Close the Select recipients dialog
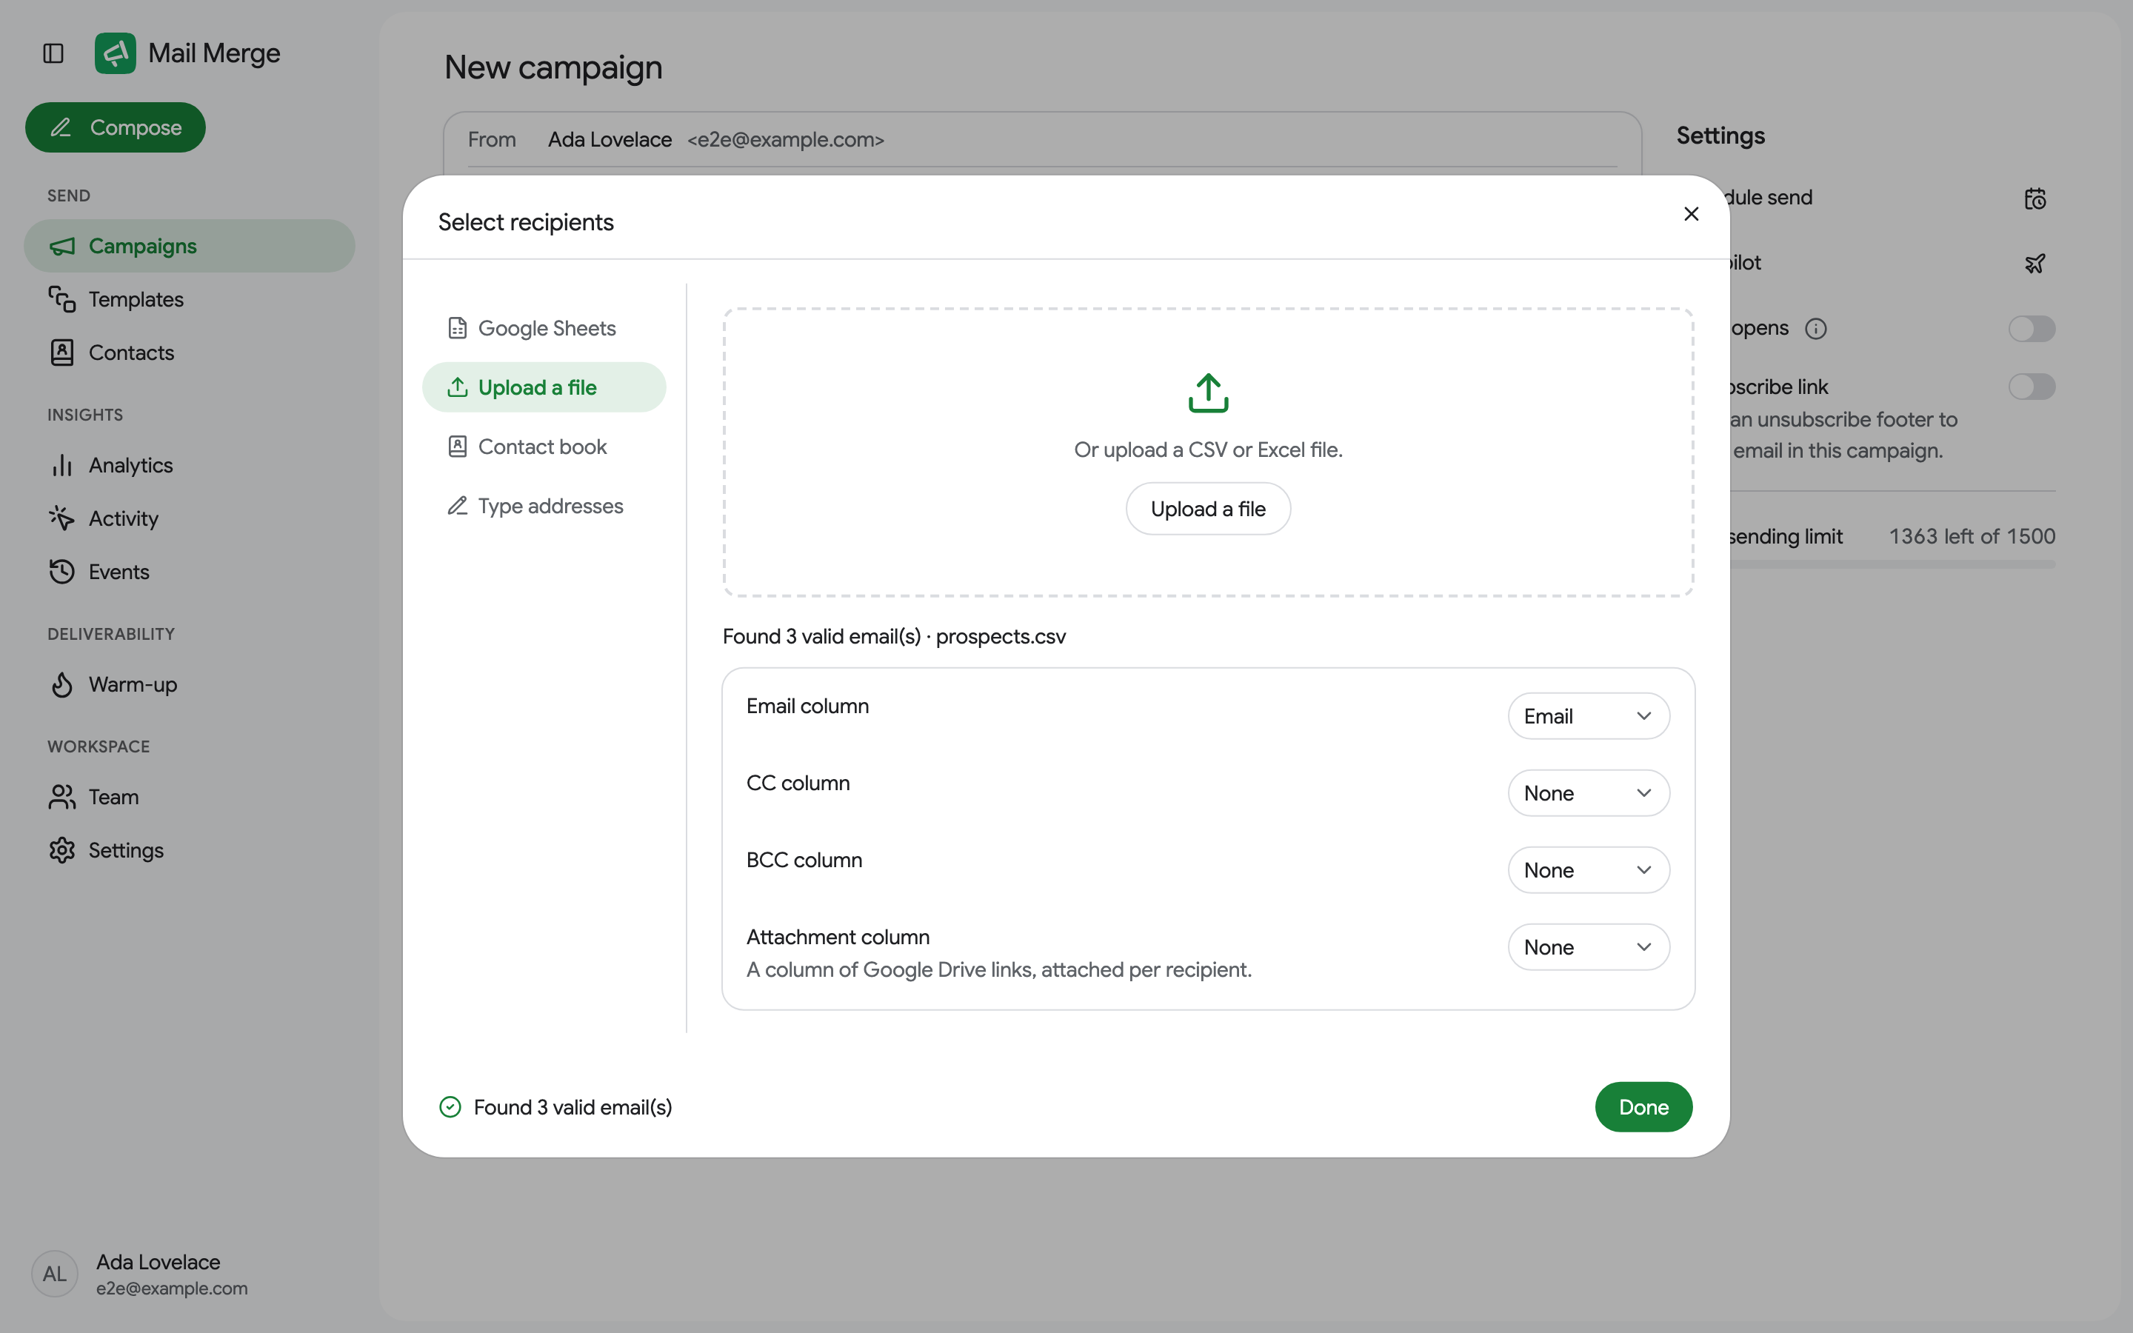The width and height of the screenshot is (2133, 1333). click(1691, 214)
